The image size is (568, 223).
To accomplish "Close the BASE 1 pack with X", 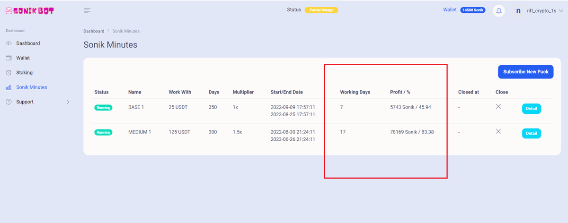I will coord(498,107).
